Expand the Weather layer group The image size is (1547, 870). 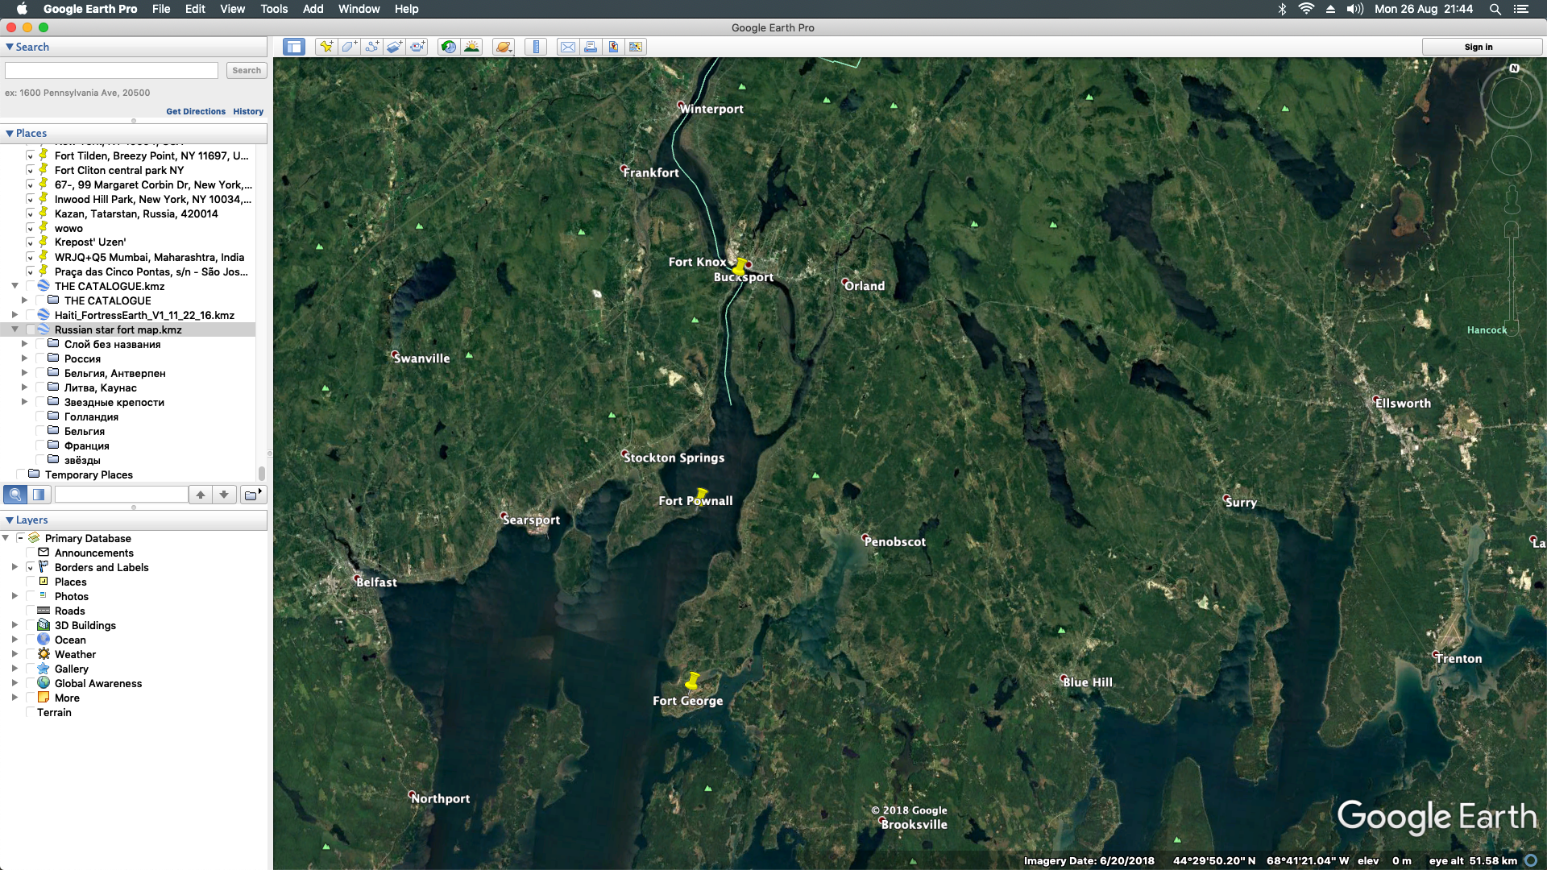(x=15, y=654)
